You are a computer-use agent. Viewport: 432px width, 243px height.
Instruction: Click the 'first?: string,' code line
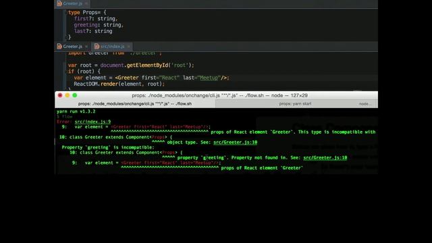(x=96, y=19)
